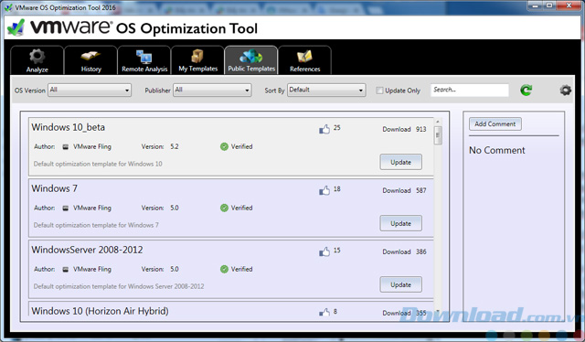Click the Add Comment button
Screen dimensions: 585x342
pyautogui.click(x=495, y=124)
